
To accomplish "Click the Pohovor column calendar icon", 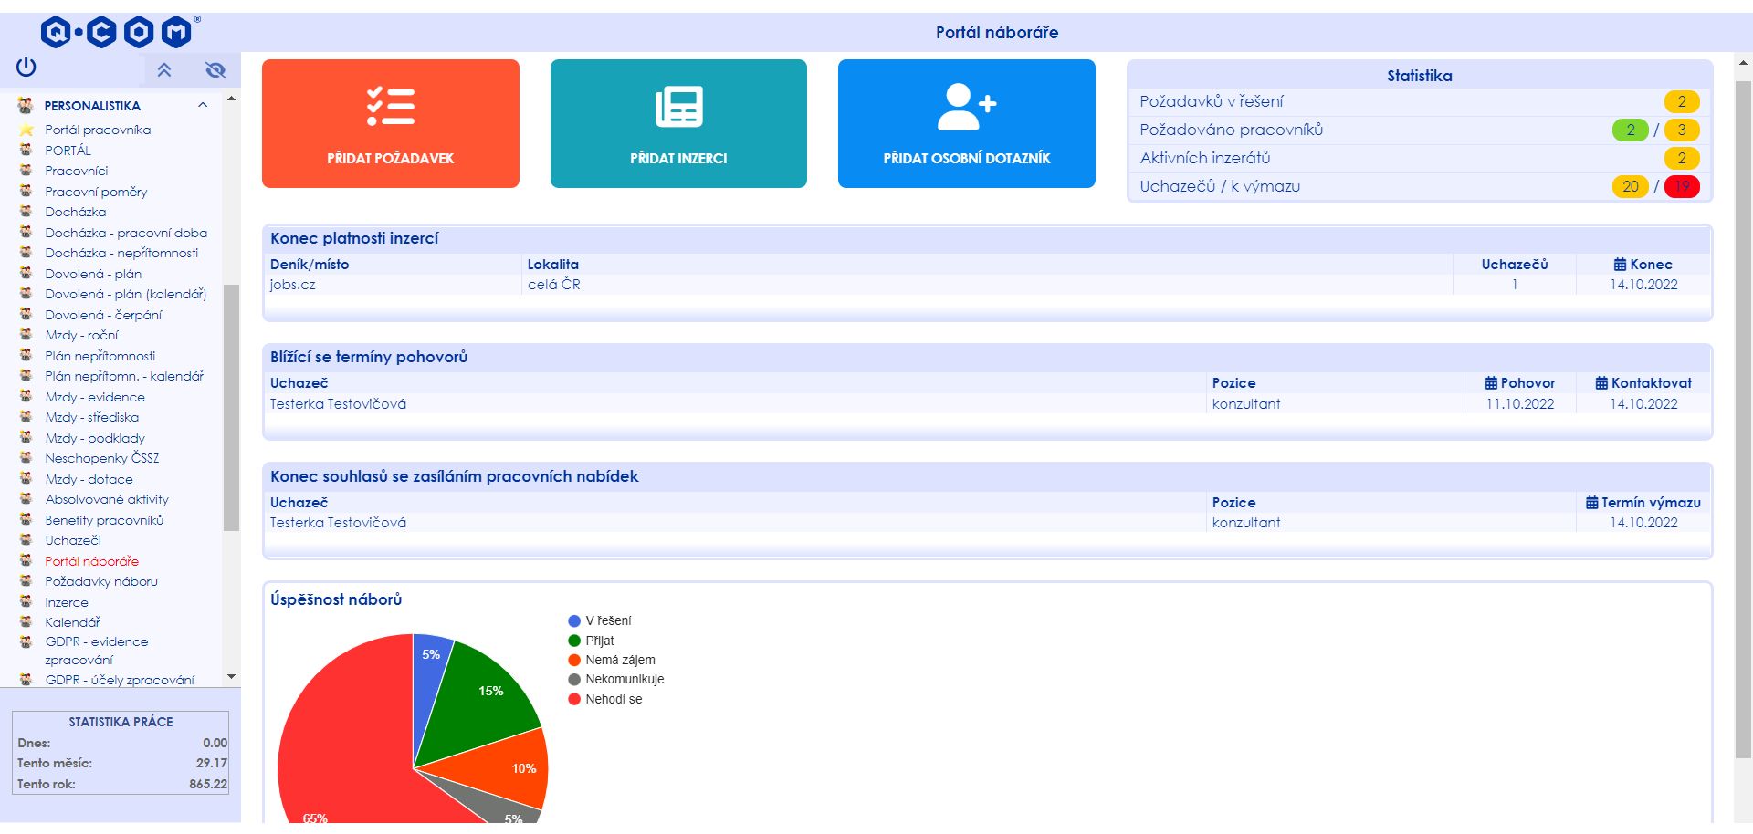I will point(1490,383).
